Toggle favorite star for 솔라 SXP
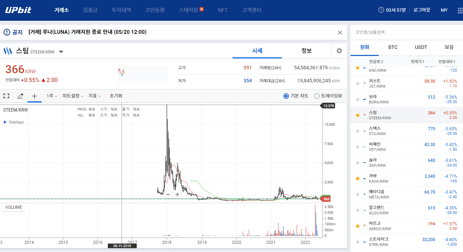Image resolution: width=463 pixels, height=252 pixels. coord(358,163)
